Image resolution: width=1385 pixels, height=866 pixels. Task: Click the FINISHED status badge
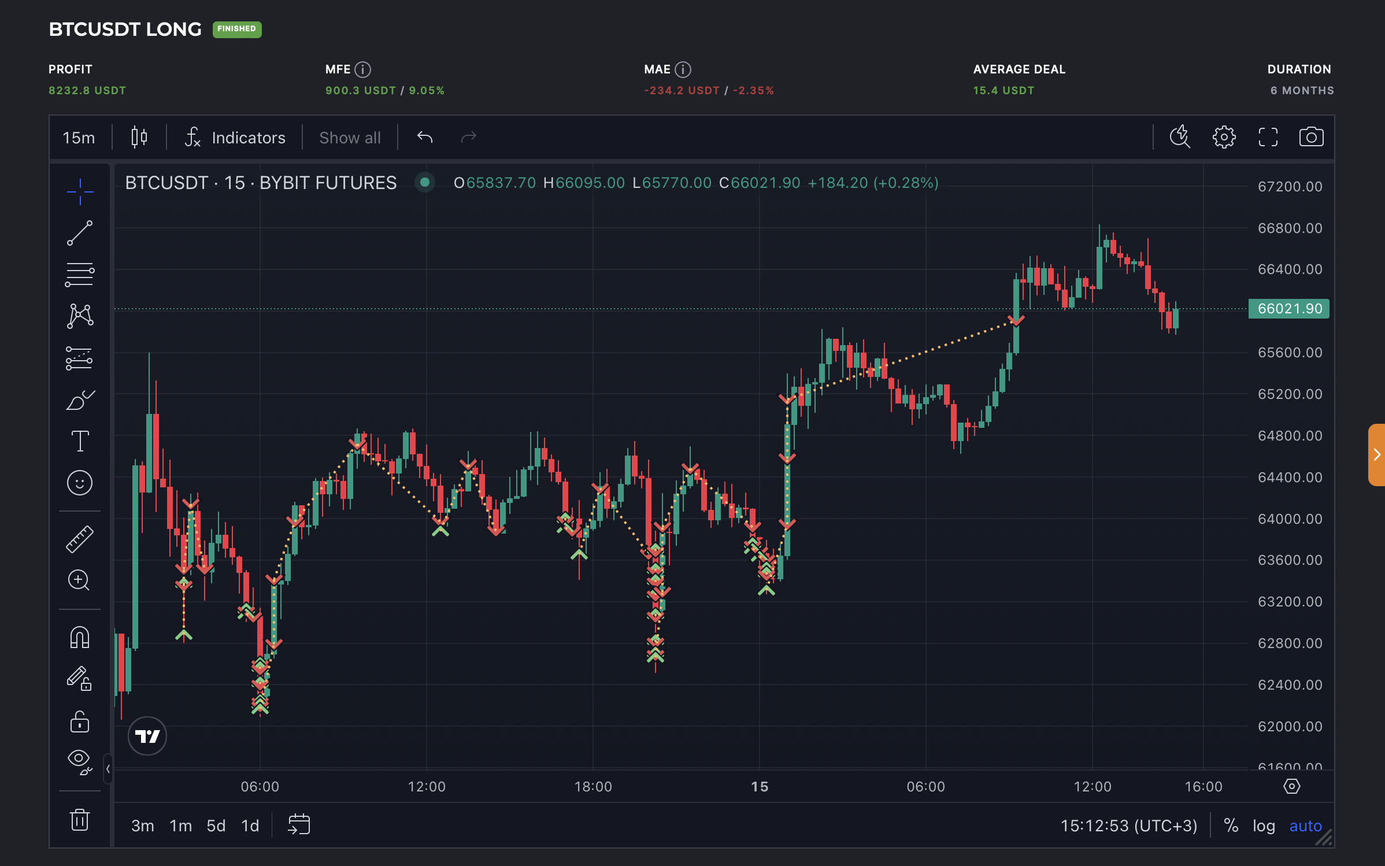point(237,29)
